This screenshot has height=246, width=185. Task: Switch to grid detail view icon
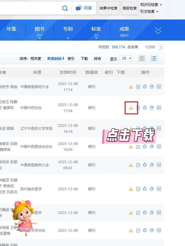click(x=142, y=58)
